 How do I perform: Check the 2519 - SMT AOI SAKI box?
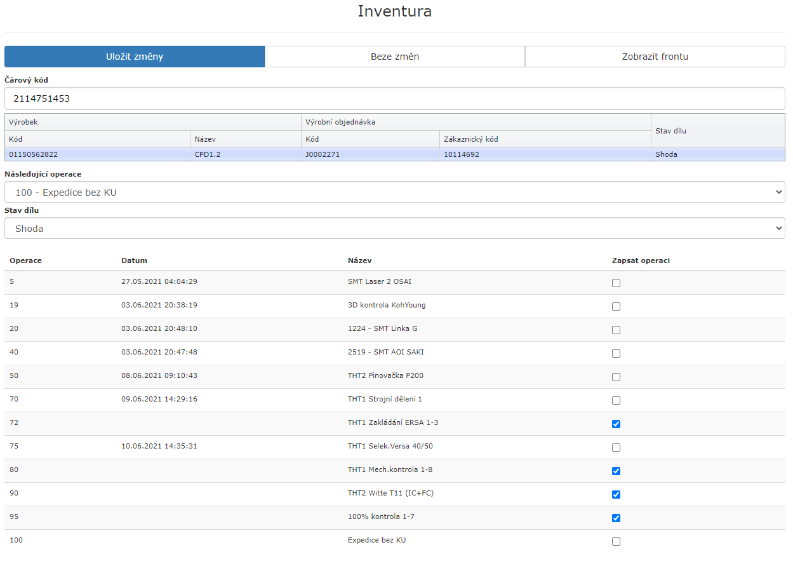[616, 354]
